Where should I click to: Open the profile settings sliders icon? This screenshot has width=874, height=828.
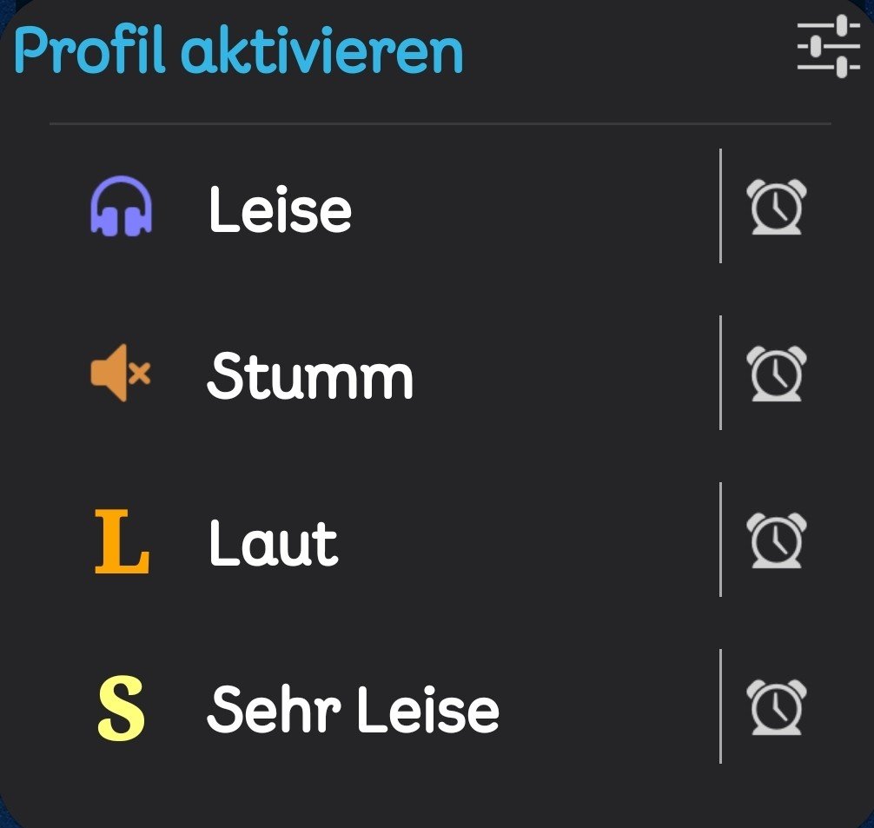828,46
